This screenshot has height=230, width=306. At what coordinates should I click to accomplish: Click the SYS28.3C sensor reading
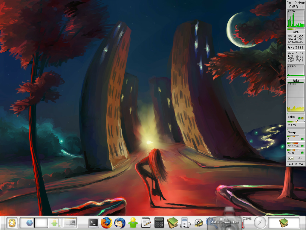(296, 42)
